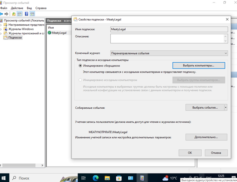
Task: Toggle the action pane toolbar icon
Action: pyautogui.click(x=32, y=14)
